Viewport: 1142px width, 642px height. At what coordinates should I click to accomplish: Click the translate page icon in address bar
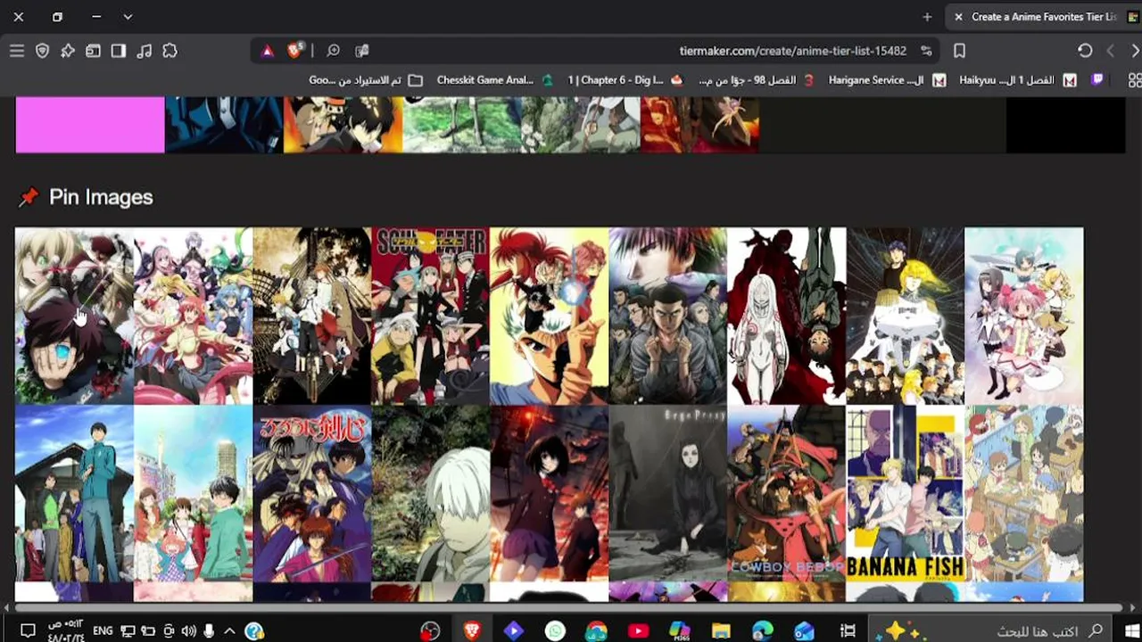(361, 51)
